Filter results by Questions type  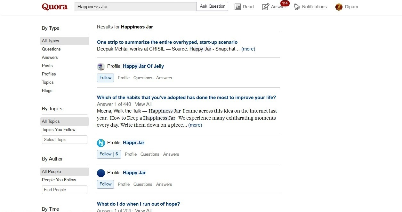coord(51,49)
